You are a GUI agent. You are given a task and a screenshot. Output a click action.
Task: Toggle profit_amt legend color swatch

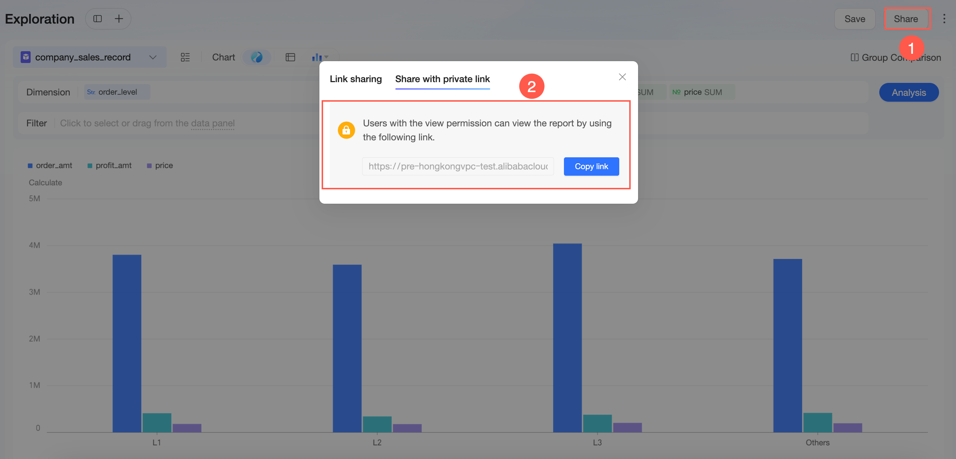point(90,166)
